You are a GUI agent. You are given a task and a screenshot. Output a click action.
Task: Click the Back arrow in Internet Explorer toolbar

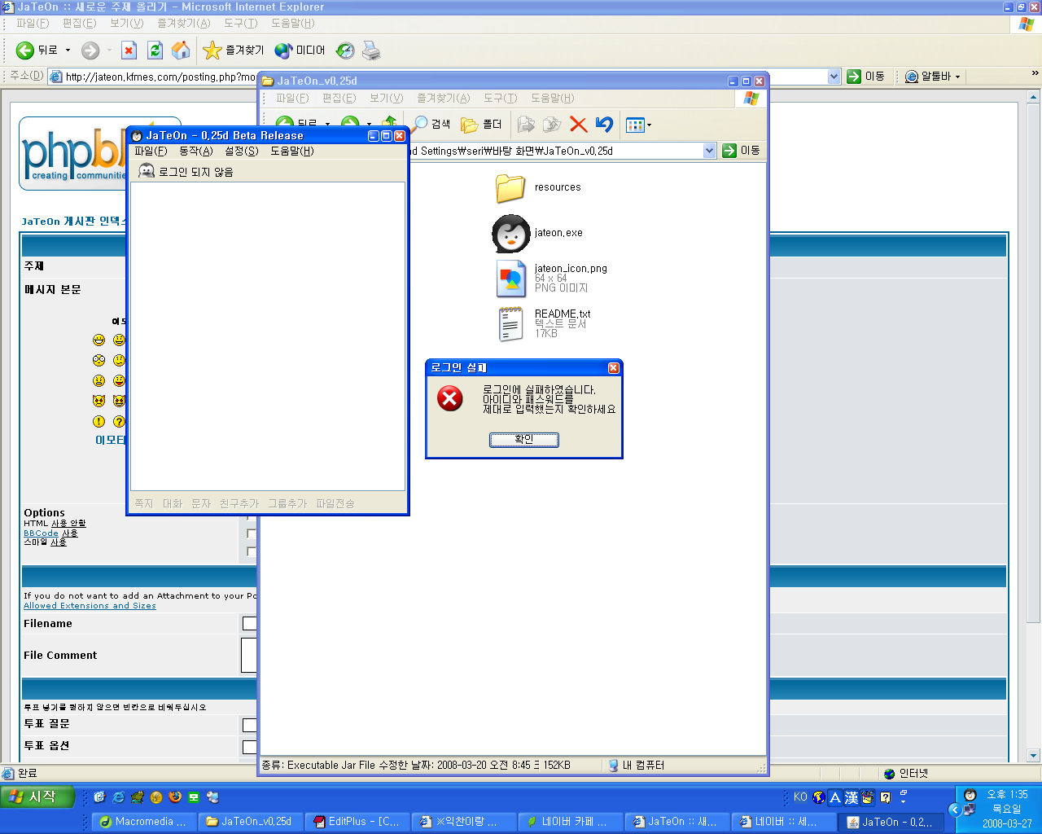tap(25, 50)
